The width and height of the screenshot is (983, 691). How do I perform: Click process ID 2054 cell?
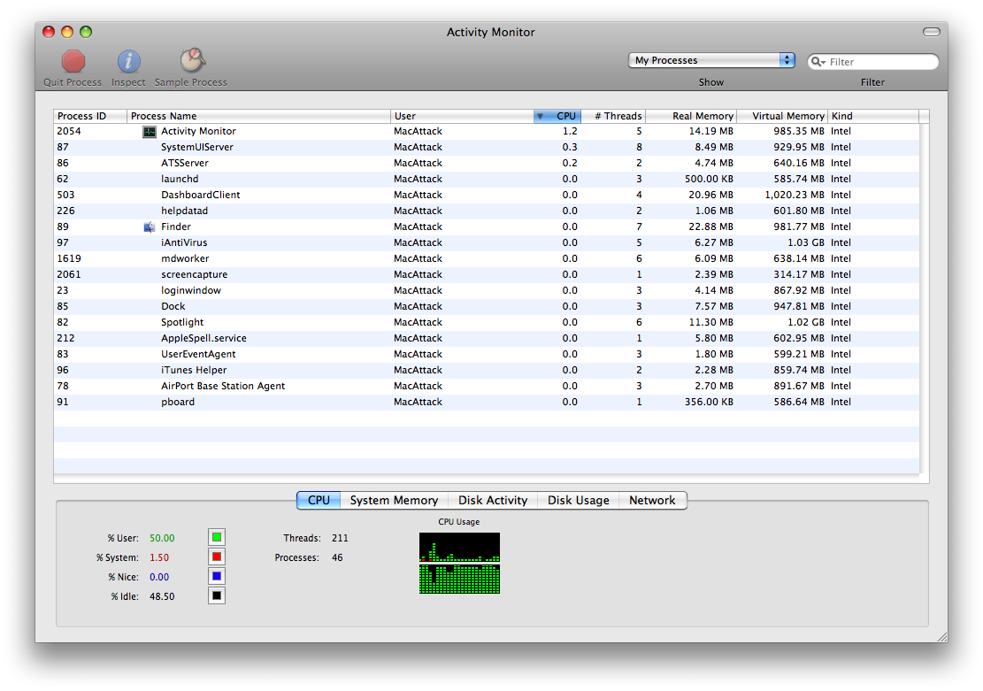pos(69,132)
